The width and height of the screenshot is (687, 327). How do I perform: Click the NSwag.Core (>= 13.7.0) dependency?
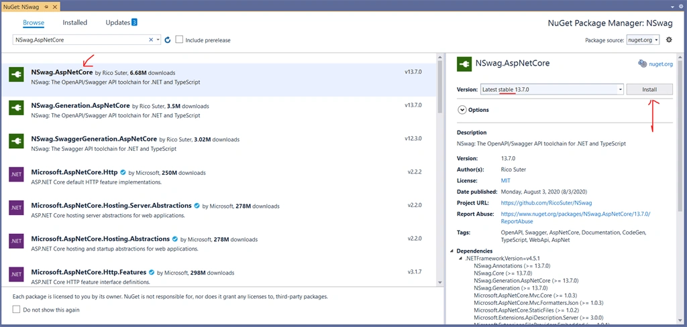503,273
